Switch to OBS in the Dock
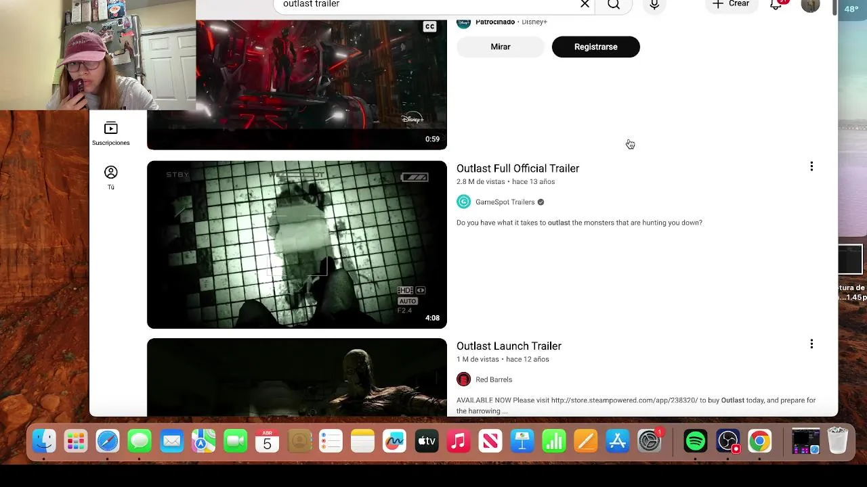This screenshot has height=487, width=867. coord(728,442)
